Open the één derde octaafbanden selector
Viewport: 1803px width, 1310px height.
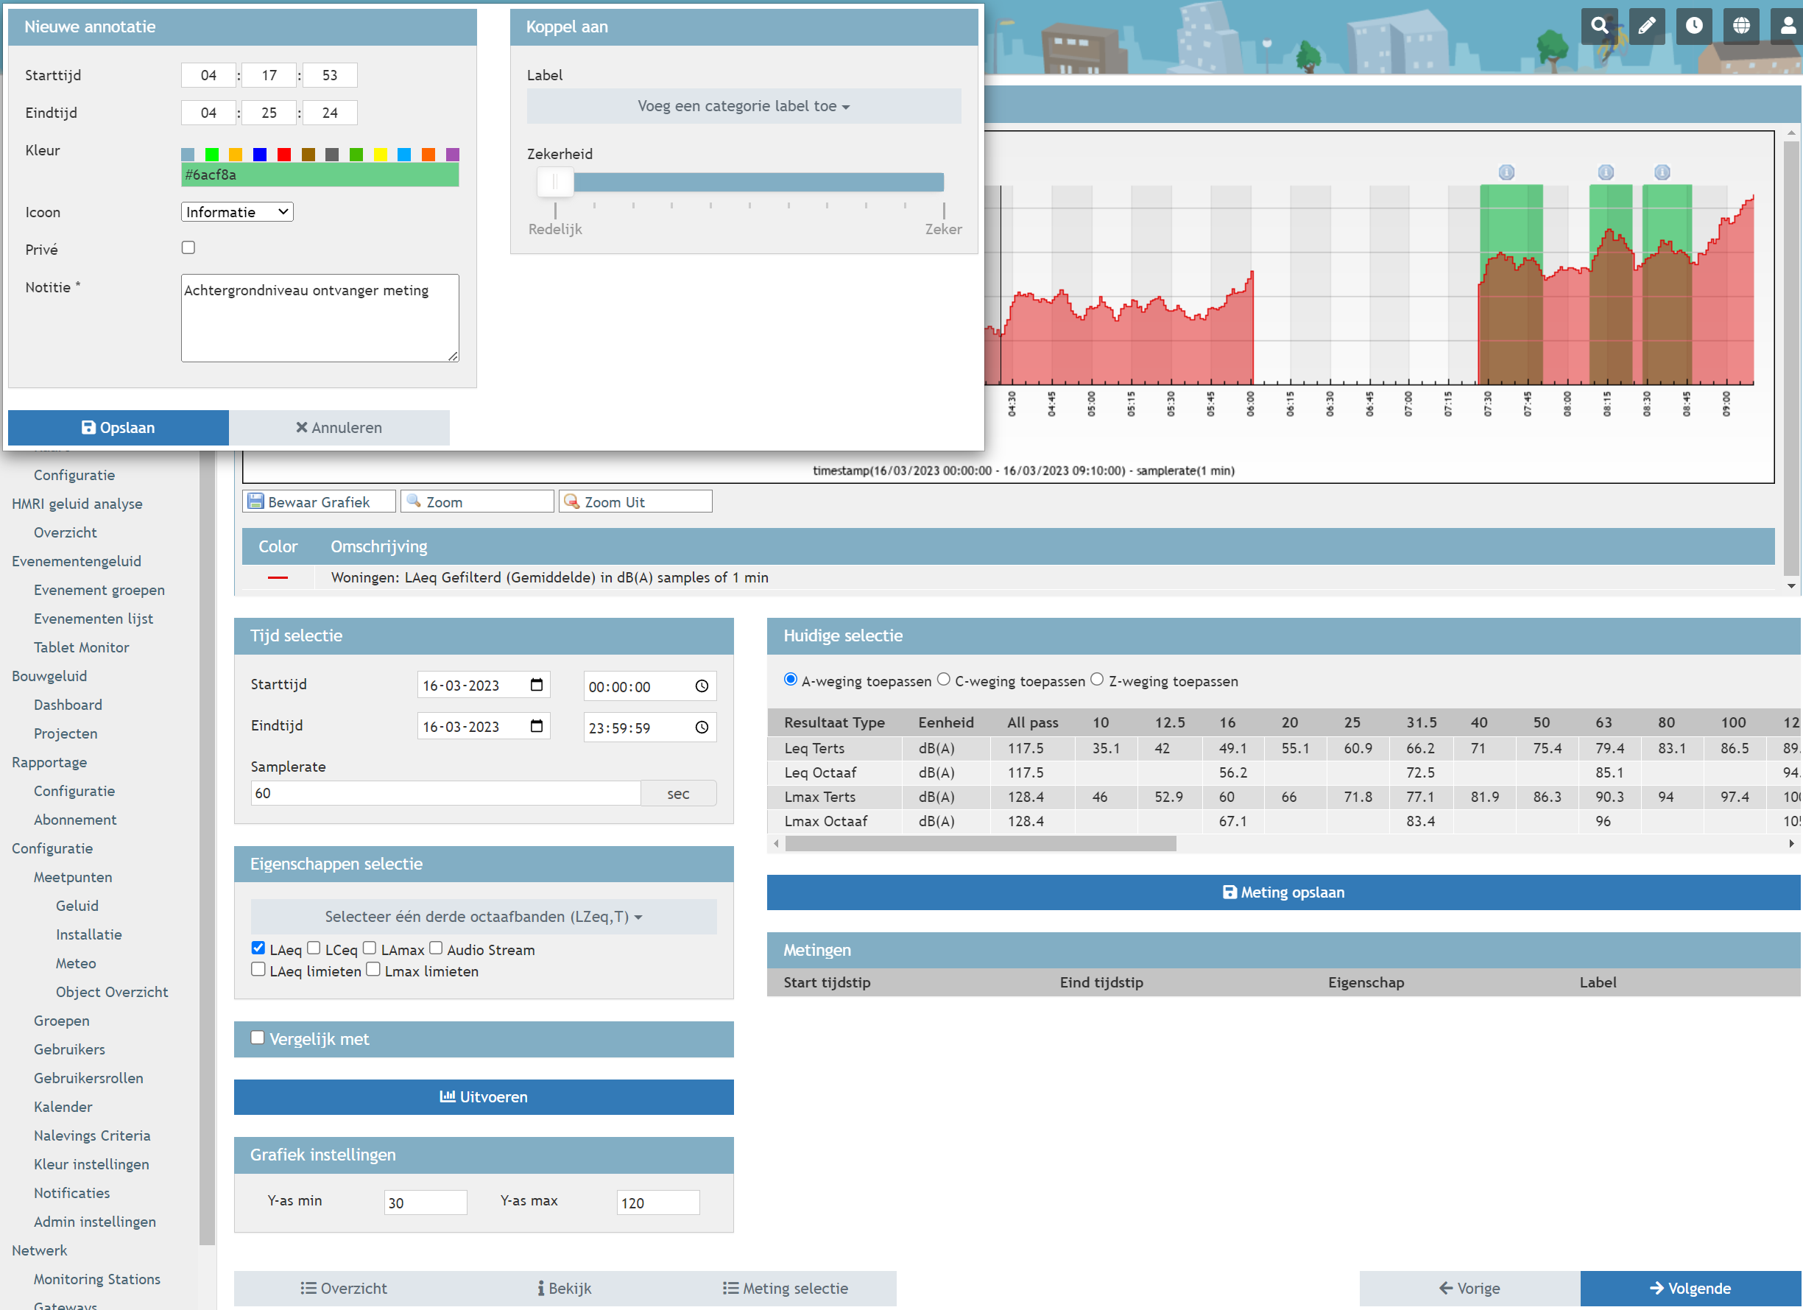point(484,917)
